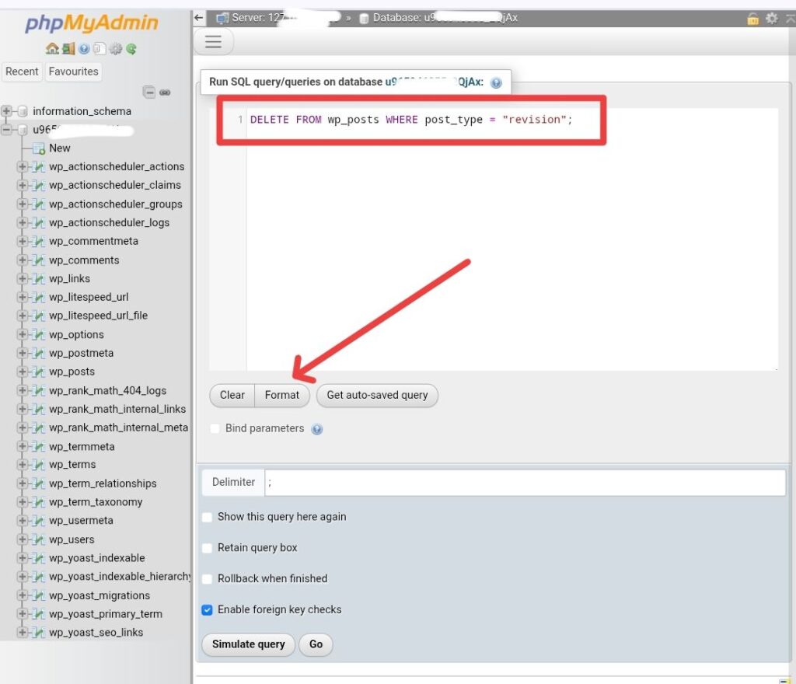The width and height of the screenshot is (796, 684).
Task: Click the link with main panel icon
Action: (x=165, y=92)
